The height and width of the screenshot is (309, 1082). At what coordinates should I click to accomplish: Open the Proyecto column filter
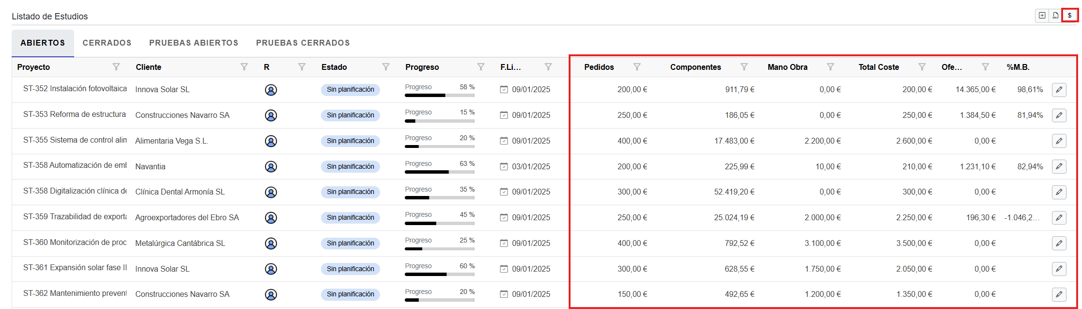point(116,67)
